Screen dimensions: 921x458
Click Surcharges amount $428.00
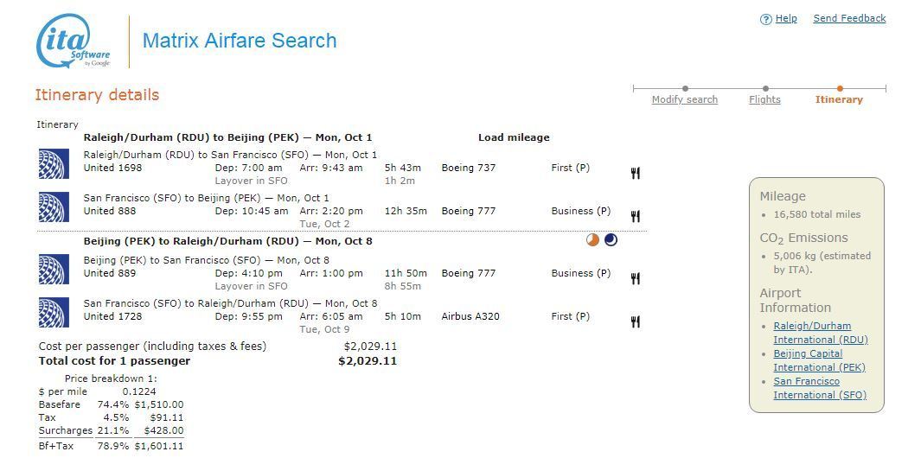click(x=163, y=430)
